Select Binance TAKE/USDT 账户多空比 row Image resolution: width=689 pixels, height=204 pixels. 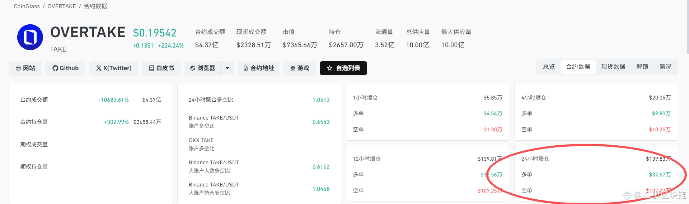259,122
